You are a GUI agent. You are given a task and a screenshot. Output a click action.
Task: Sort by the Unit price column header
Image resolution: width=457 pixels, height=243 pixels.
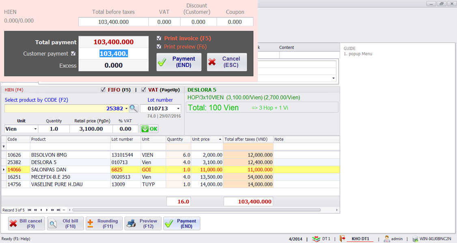207,139
